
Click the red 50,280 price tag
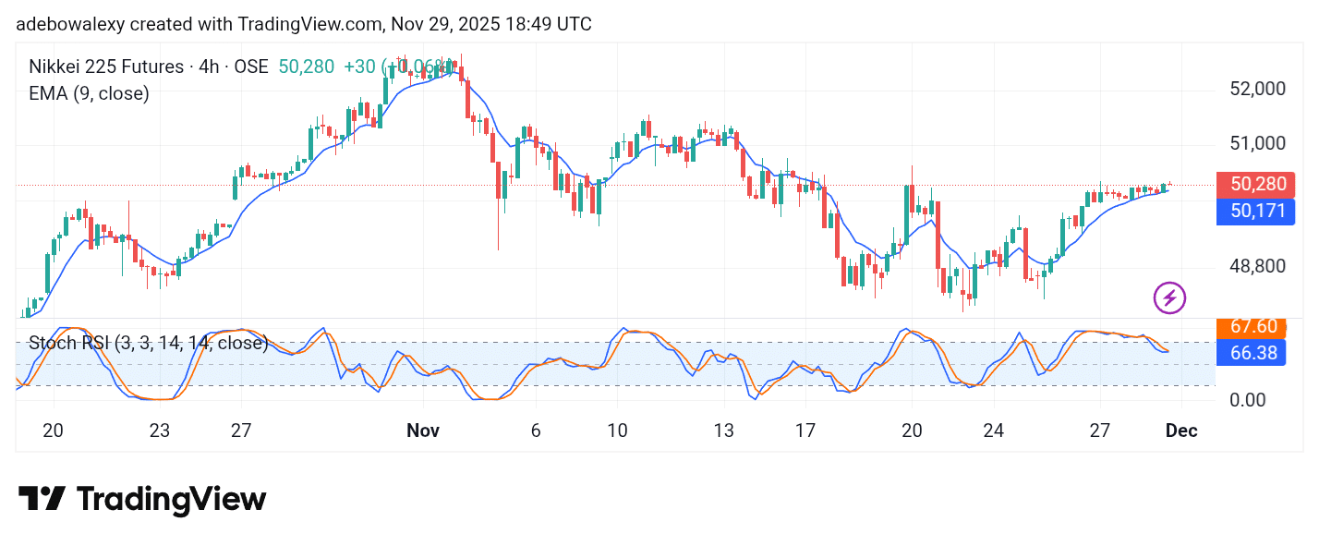1255,184
